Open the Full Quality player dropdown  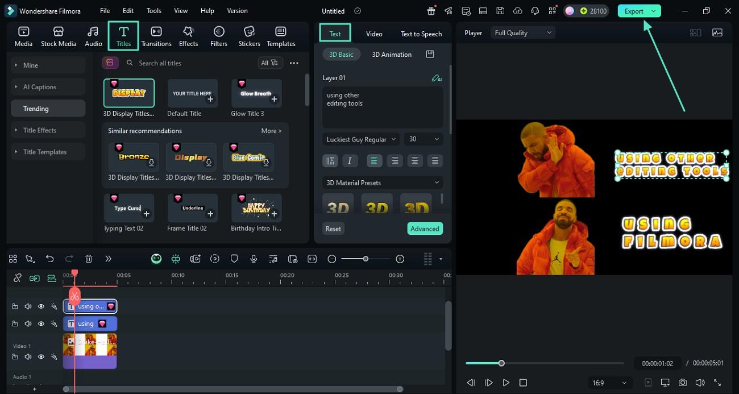[x=523, y=33]
